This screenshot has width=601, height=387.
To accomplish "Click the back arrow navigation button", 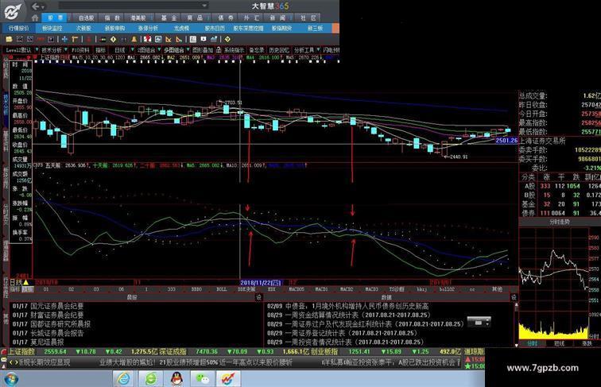I will (x=35, y=6).
